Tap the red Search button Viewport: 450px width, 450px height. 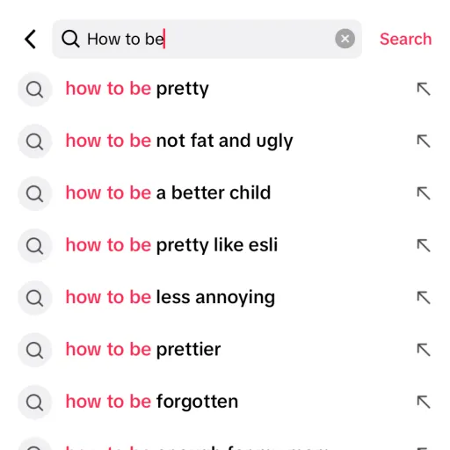[406, 39]
